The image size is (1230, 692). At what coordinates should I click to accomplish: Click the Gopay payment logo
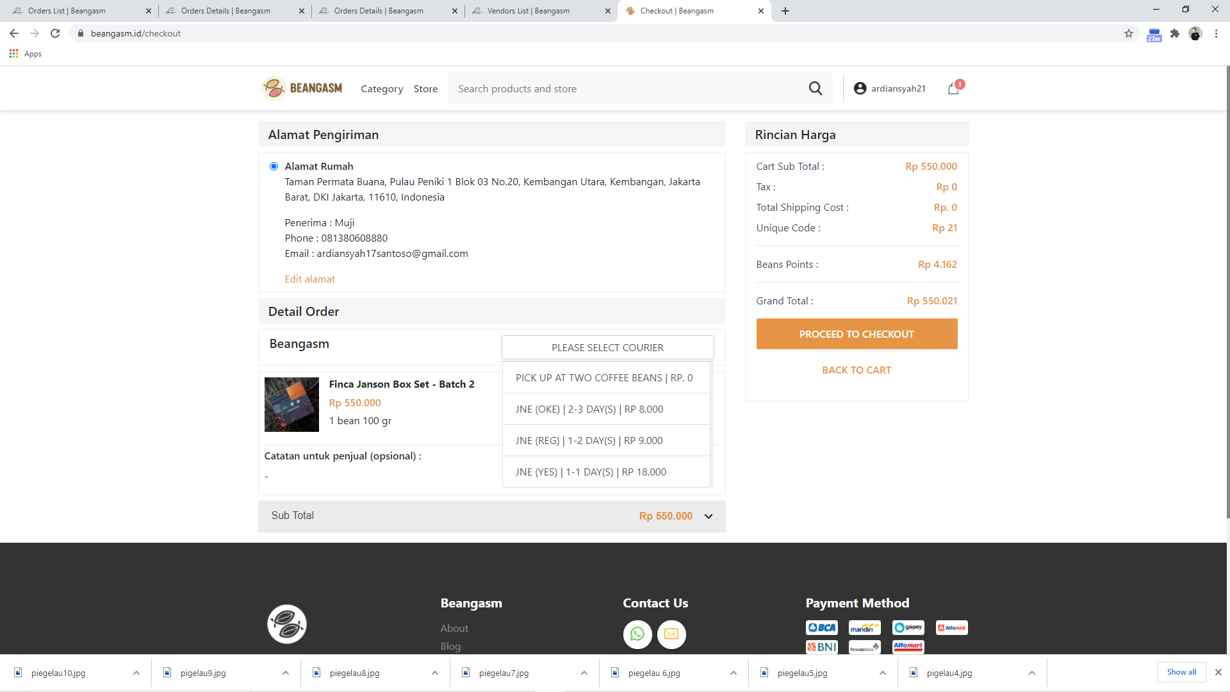908,627
